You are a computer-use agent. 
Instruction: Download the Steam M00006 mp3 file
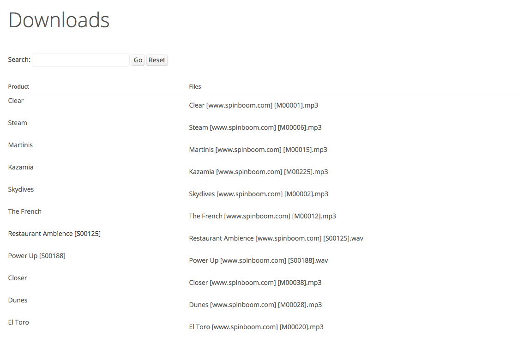[x=255, y=127]
